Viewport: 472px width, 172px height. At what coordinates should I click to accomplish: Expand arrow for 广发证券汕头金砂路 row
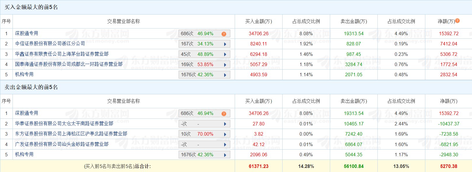pyautogui.click(x=225, y=145)
